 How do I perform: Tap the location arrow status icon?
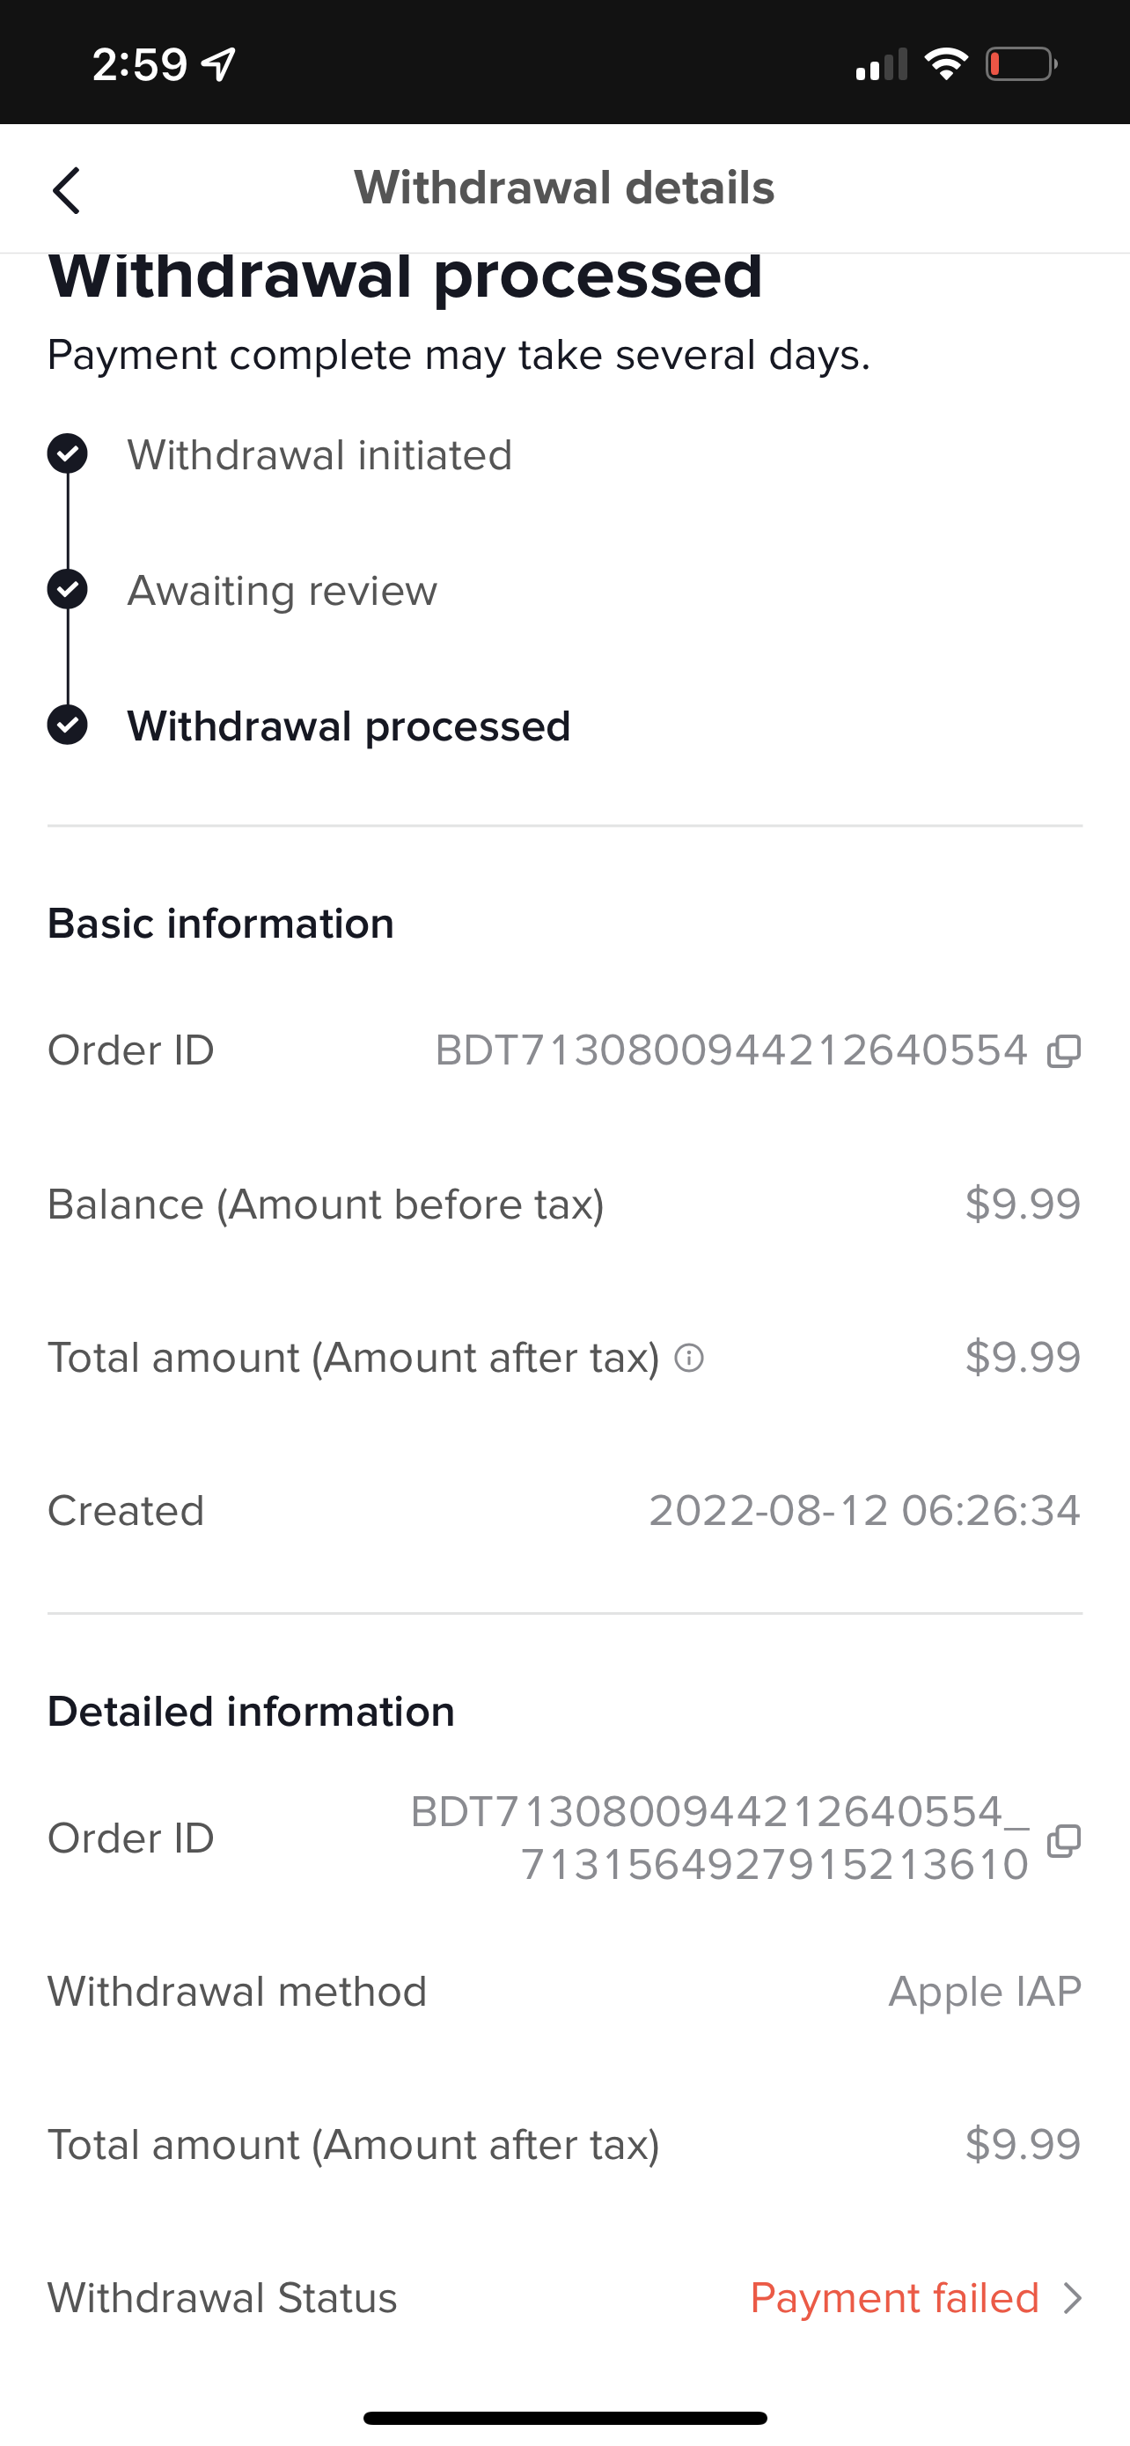click(219, 64)
